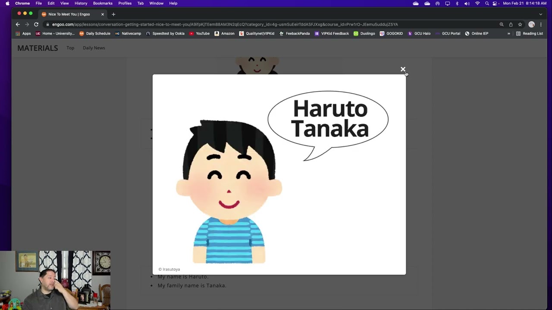The height and width of the screenshot is (310, 552).
Task: Click the screen mirroring display icon
Action: [x=448, y=3]
